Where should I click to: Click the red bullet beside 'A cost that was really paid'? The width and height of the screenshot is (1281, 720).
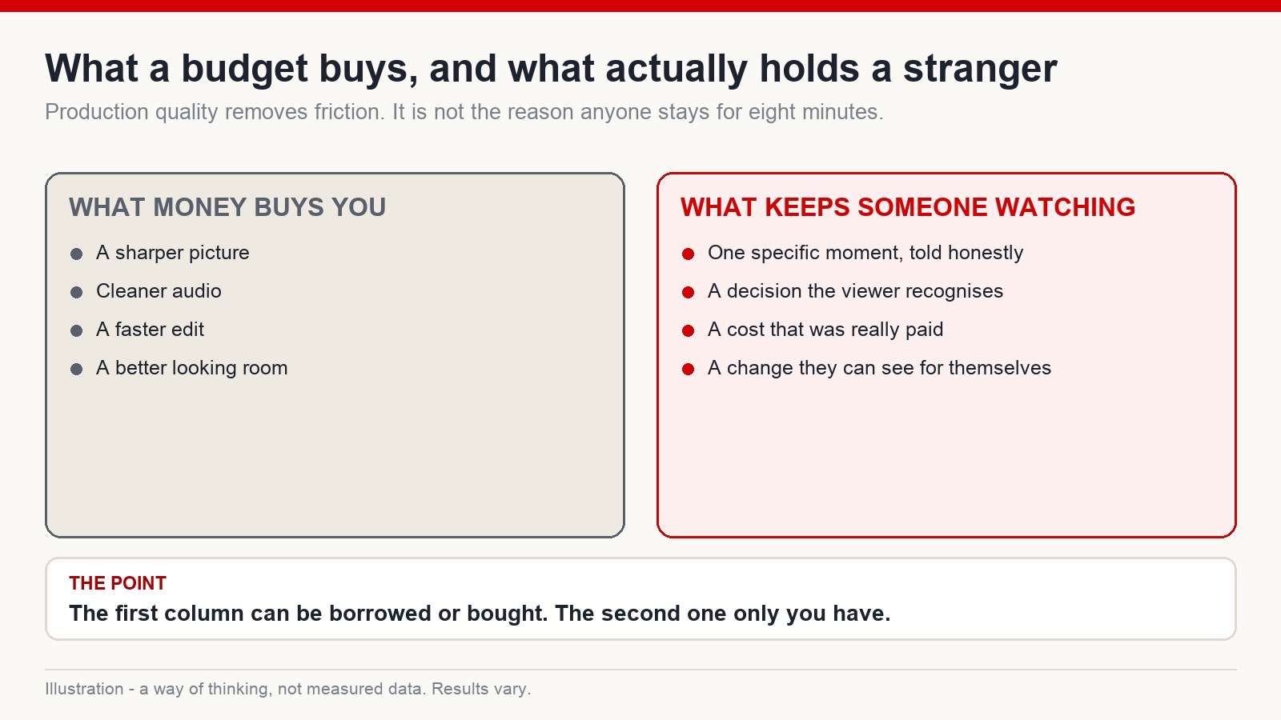tap(688, 330)
